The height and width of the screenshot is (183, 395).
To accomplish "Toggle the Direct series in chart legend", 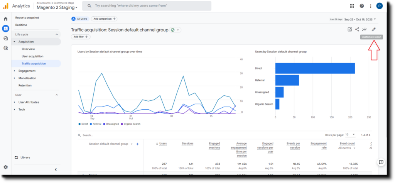I will 83,124.
